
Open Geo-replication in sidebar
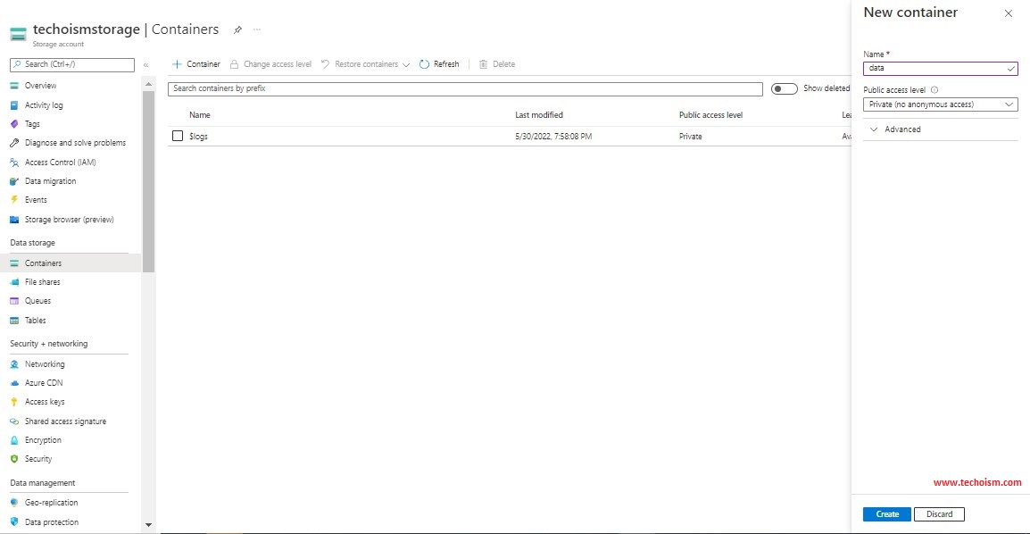[51, 503]
